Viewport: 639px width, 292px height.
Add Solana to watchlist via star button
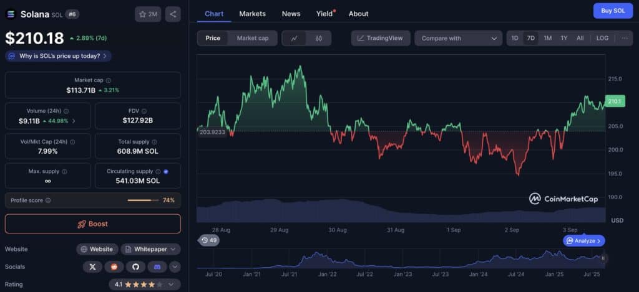pyautogui.click(x=148, y=14)
